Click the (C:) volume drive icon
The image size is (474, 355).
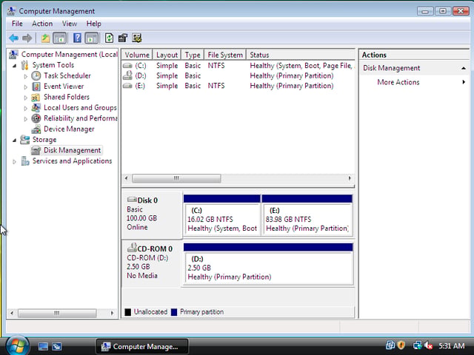point(127,66)
